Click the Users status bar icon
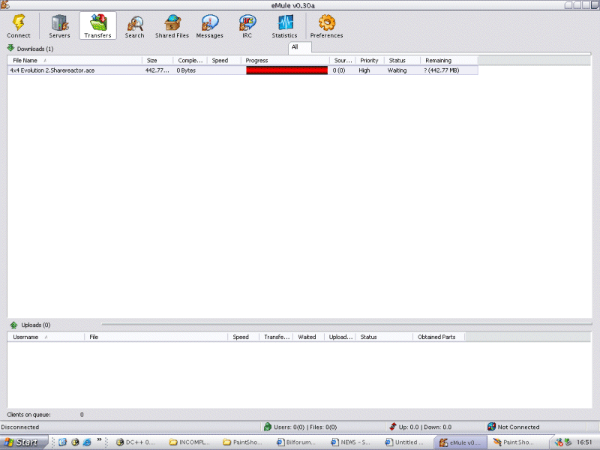Screen dimensions: 600x450 click(268, 427)
